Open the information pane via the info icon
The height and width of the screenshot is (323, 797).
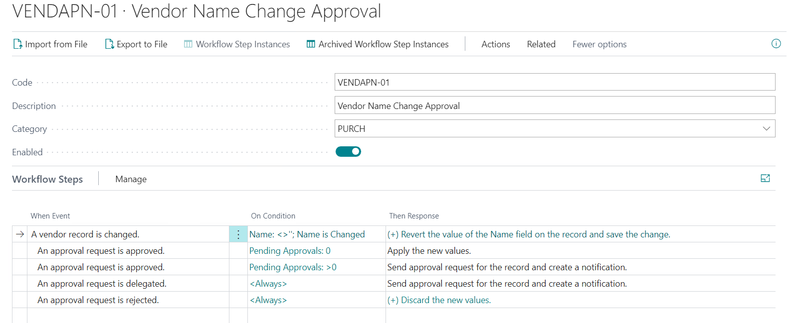point(776,44)
